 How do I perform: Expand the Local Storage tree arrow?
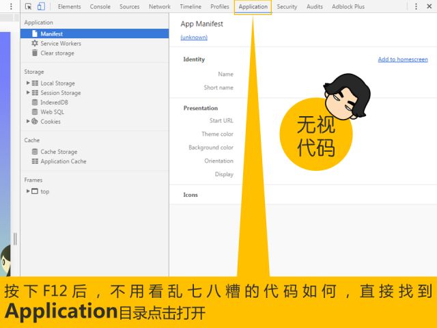pos(28,83)
